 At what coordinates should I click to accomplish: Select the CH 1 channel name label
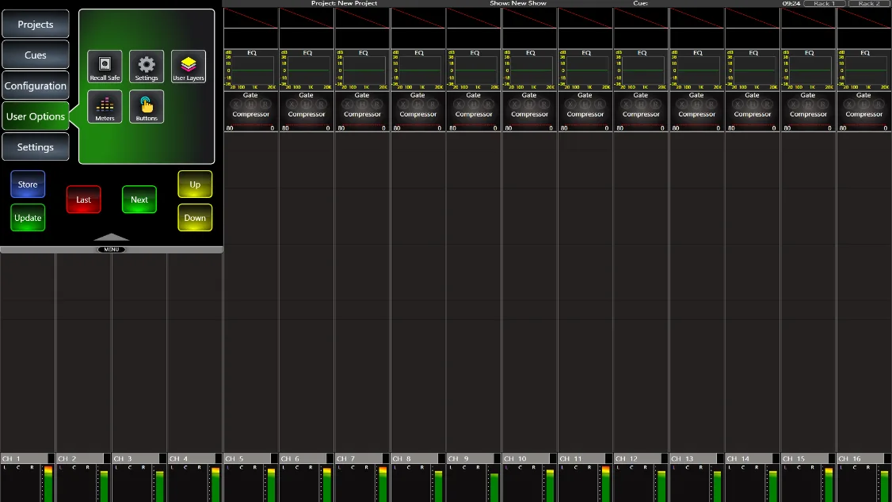click(x=24, y=458)
